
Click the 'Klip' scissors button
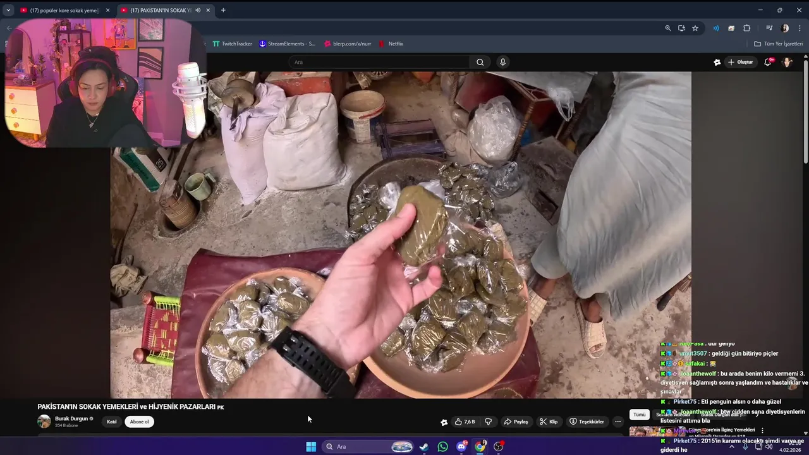(548, 422)
